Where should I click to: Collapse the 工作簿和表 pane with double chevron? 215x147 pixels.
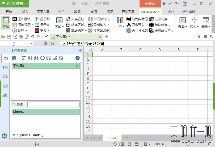point(80,51)
